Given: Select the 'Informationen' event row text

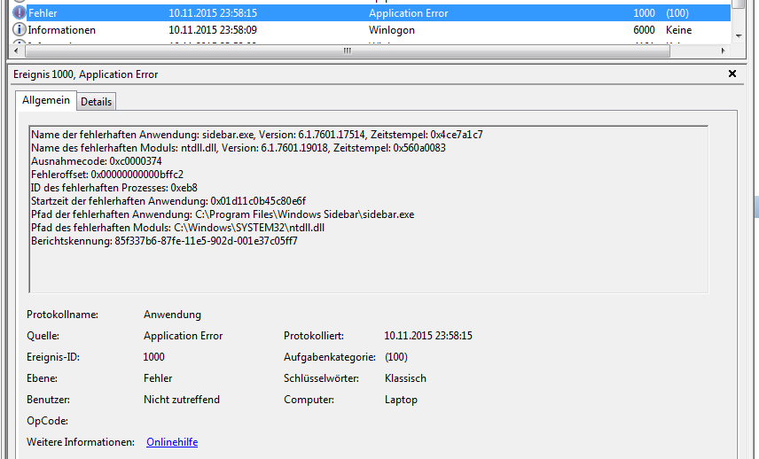Looking at the screenshot, I should pos(61,30).
